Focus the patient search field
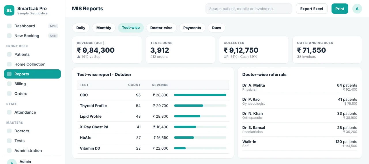 [x=249, y=9]
